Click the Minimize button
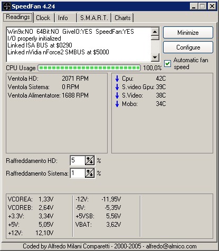 pyautogui.click(x=188, y=33)
